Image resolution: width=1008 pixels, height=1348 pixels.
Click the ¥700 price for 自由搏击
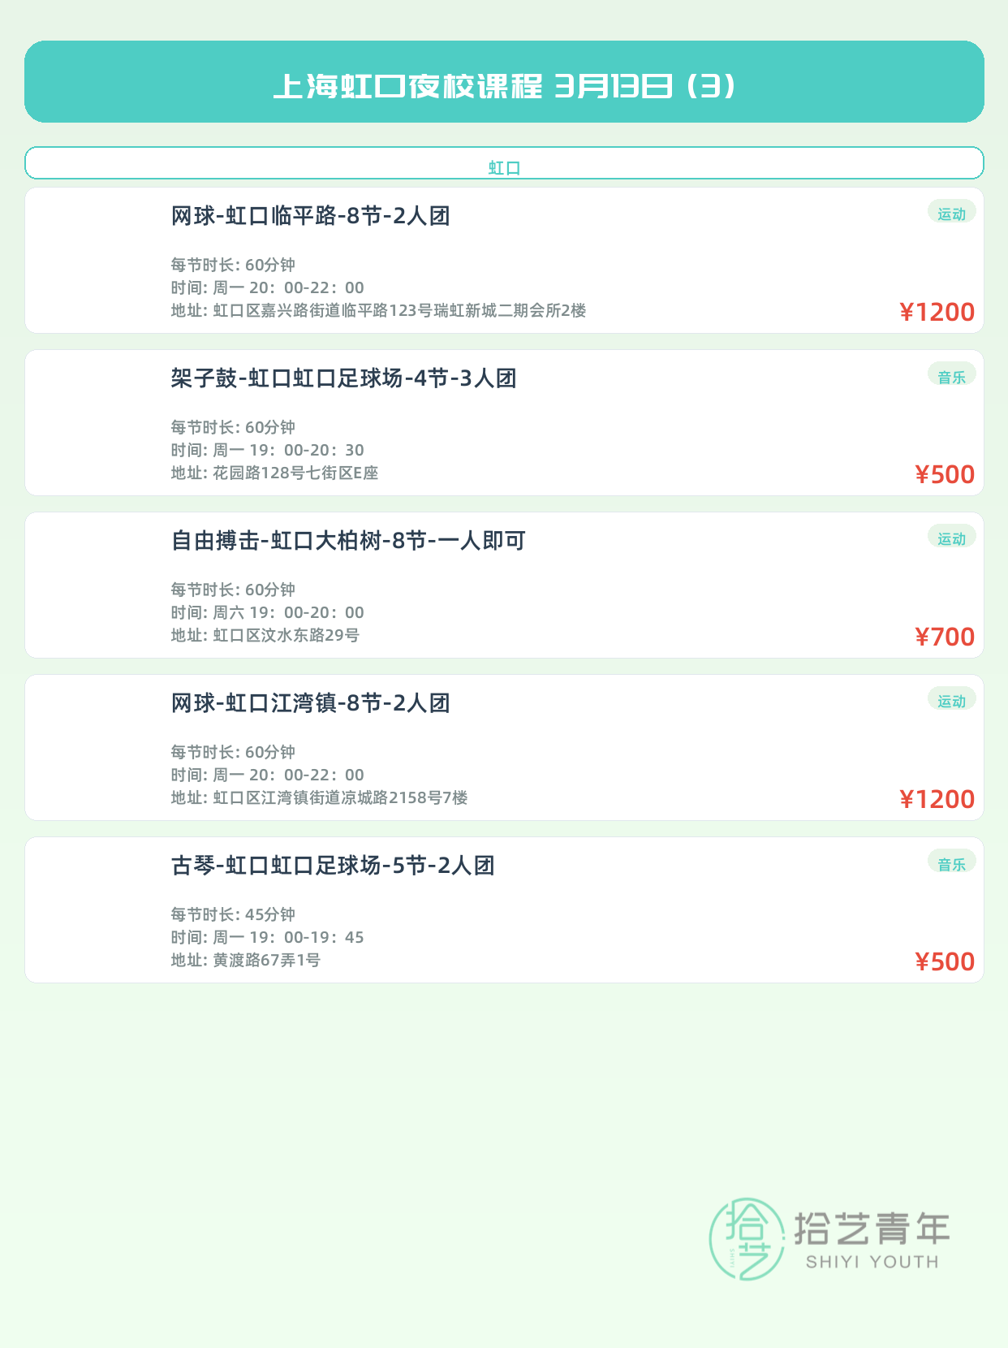click(945, 637)
